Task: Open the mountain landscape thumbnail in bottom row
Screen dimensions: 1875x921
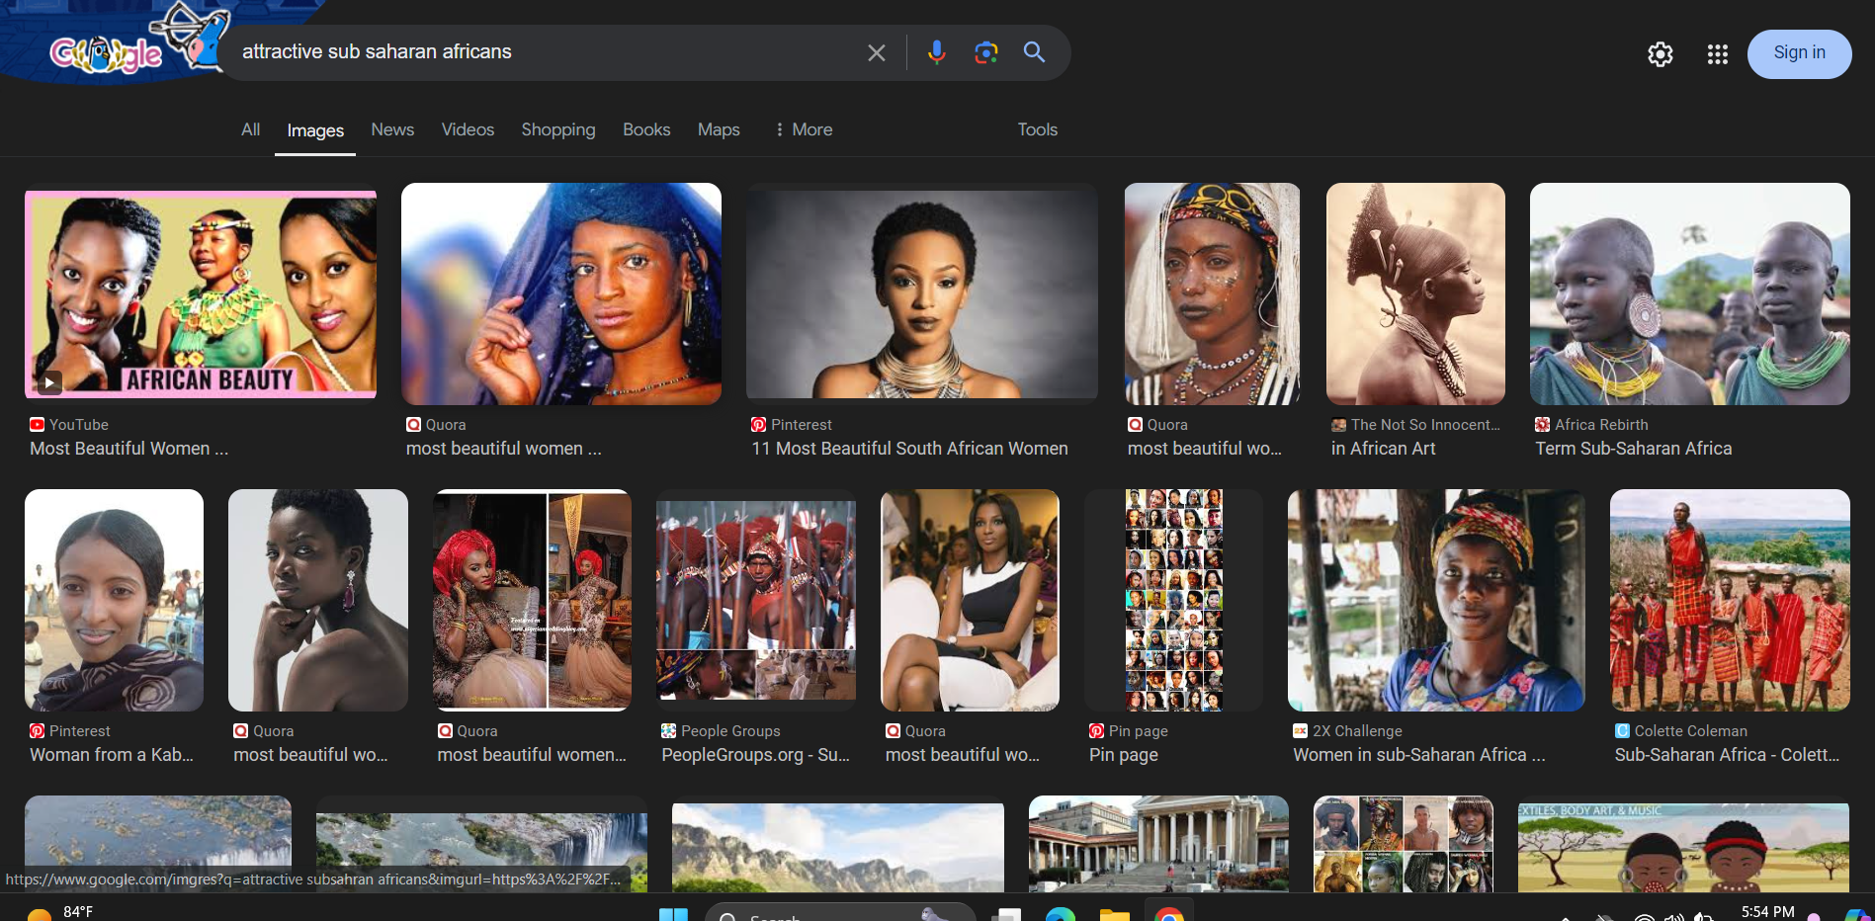Action: (x=838, y=847)
